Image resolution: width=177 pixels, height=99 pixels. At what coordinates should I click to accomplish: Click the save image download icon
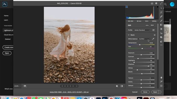(152, 3)
